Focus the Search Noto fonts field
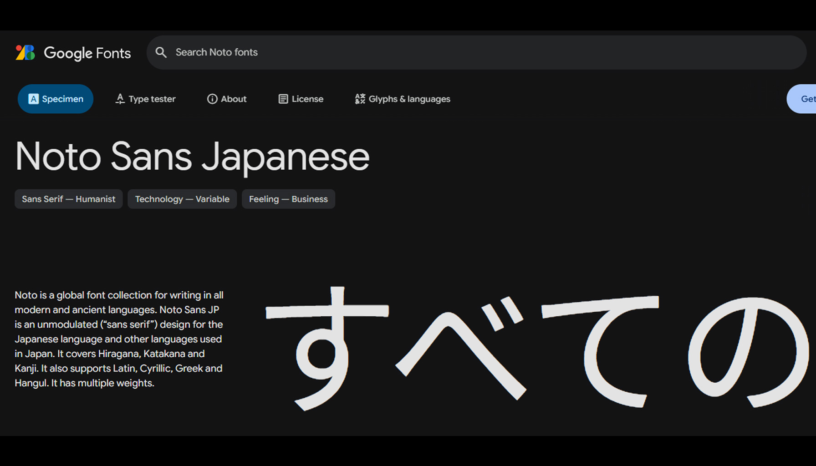This screenshot has width=816, height=466. 476,52
